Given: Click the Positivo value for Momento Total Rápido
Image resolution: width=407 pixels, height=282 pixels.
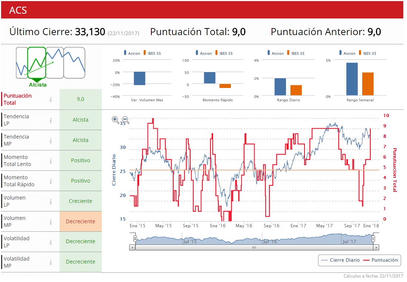Looking at the screenshot, I should click(x=80, y=181).
